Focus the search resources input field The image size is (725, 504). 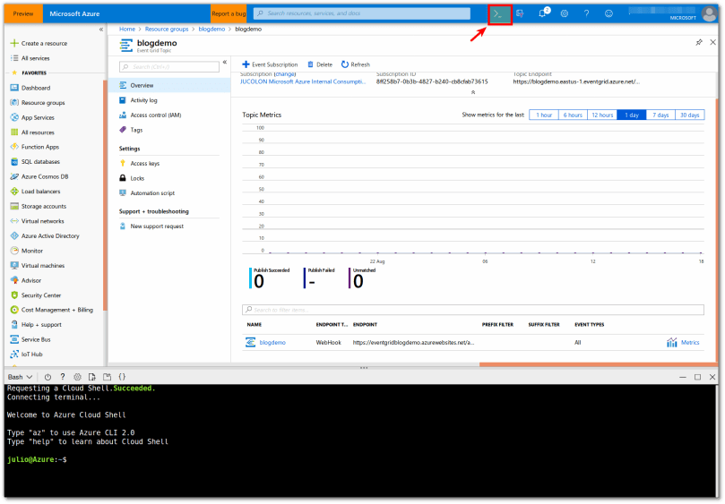click(x=363, y=13)
